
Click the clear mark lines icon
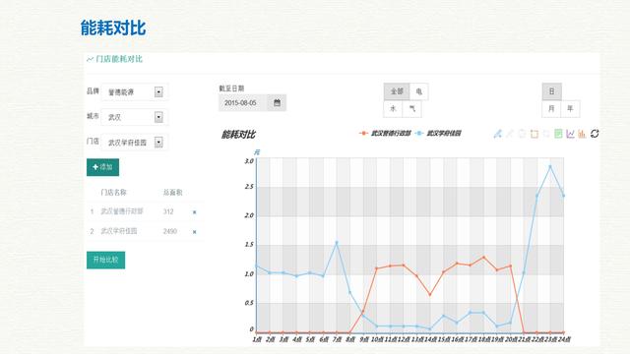pyautogui.click(x=522, y=134)
